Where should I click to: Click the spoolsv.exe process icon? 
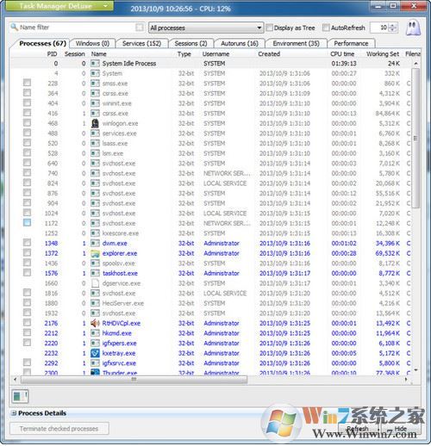95,263
